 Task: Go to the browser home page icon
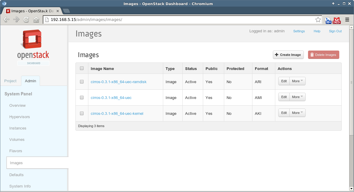point(36,20)
